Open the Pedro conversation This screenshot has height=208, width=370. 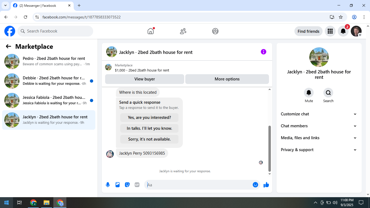(49, 61)
